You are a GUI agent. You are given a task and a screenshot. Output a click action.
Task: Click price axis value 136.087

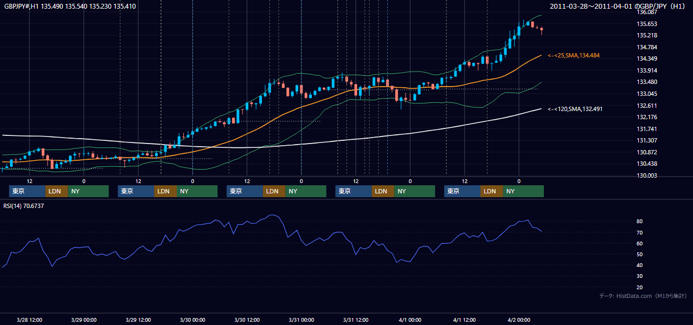pyautogui.click(x=647, y=12)
